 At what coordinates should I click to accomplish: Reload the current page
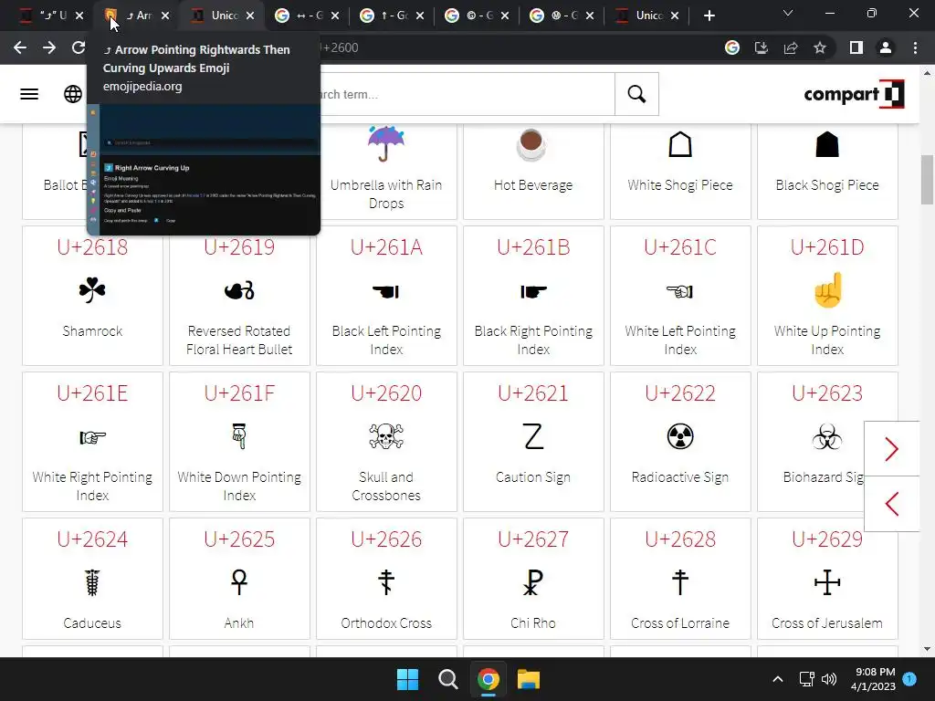pos(79,47)
